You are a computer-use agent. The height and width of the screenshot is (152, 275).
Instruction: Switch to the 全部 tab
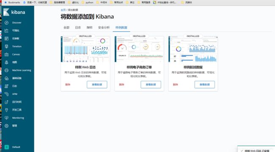point(66,27)
